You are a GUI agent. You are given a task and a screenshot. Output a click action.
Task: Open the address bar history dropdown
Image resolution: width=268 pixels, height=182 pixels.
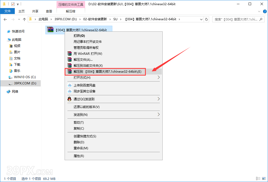(x=201, y=19)
